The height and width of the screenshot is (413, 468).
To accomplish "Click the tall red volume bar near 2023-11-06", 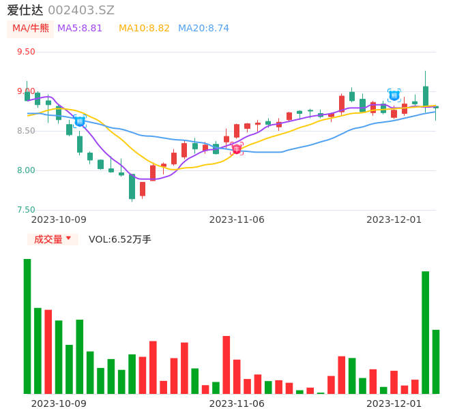I will click(x=226, y=365).
